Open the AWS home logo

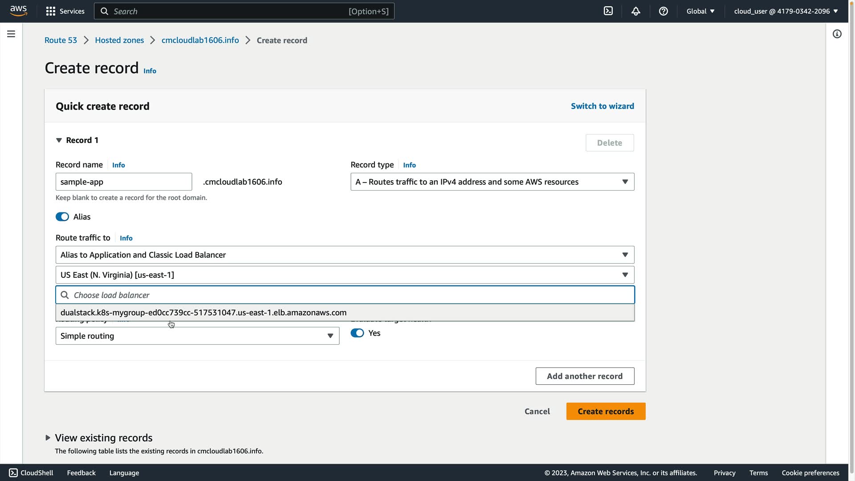[18, 11]
